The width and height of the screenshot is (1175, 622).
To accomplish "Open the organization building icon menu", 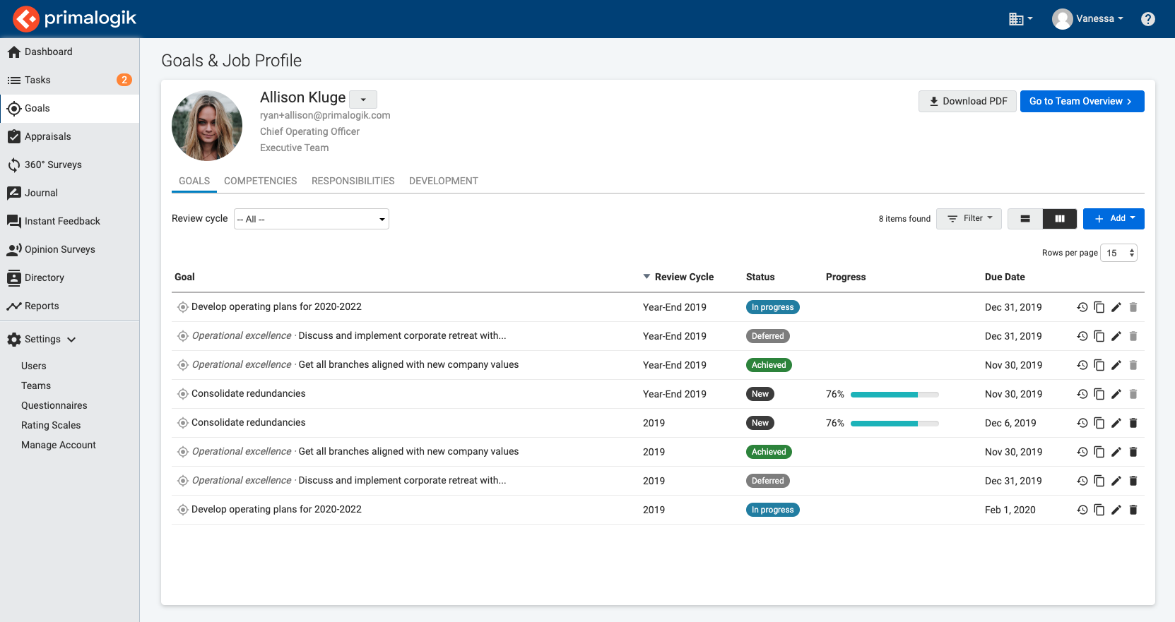I will [1020, 19].
